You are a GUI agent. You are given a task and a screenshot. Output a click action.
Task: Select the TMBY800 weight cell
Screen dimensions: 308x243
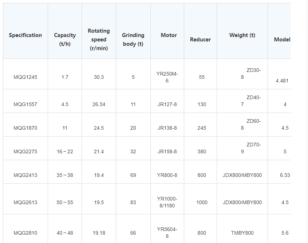click(242, 233)
